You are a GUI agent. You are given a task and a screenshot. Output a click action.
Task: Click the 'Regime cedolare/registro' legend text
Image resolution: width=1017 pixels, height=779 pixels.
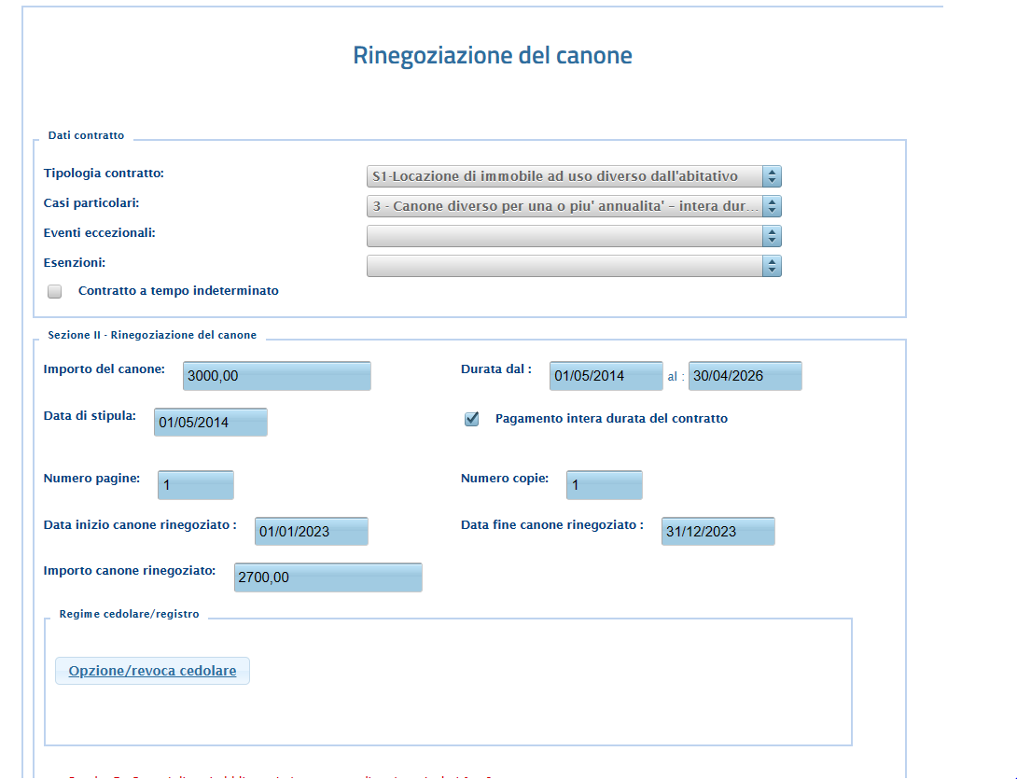point(129,614)
